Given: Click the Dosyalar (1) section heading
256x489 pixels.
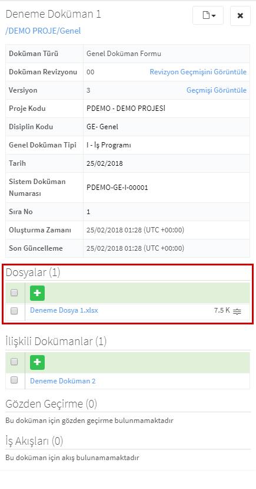Looking at the screenshot, I should tap(33, 273).
